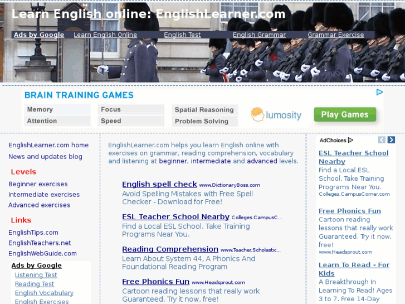The height and width of the screenshot is (304, 405).
Task: Select Focus in brain training ad
Action: click(131, 109)
